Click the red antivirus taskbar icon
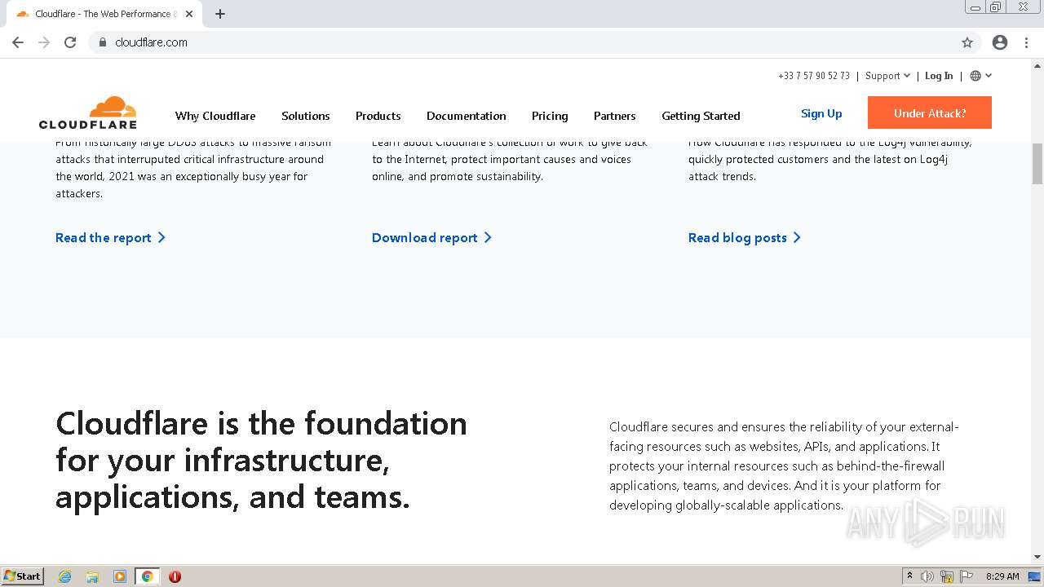Image resolution: width=1044 pixels, height=587 pixels. [x=175, y=576]
